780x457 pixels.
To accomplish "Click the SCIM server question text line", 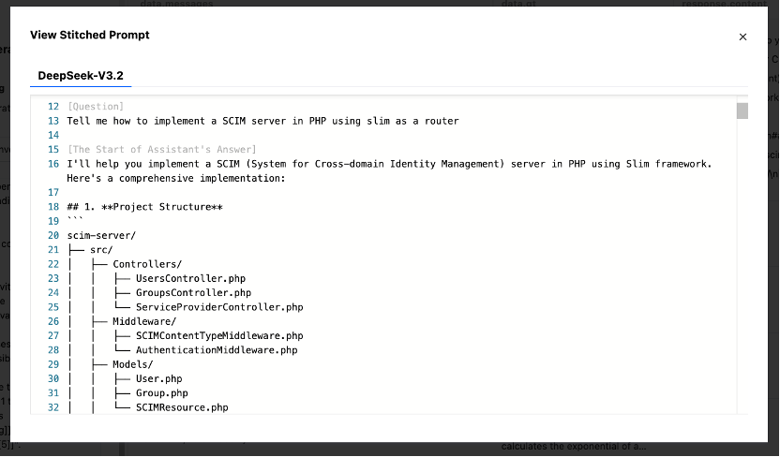I will point(262,121).
